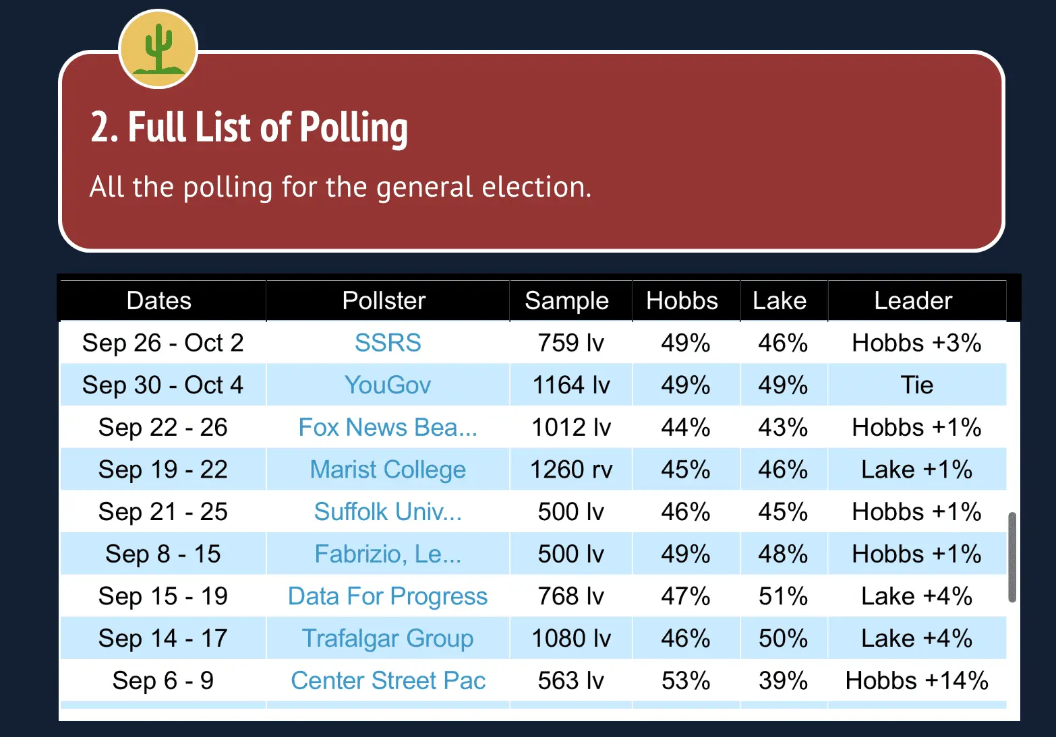This screenshot has width=1056, height=737.
Task: Click the table's vertical scrollbar thumb
Action: (x=1011, y=557)
